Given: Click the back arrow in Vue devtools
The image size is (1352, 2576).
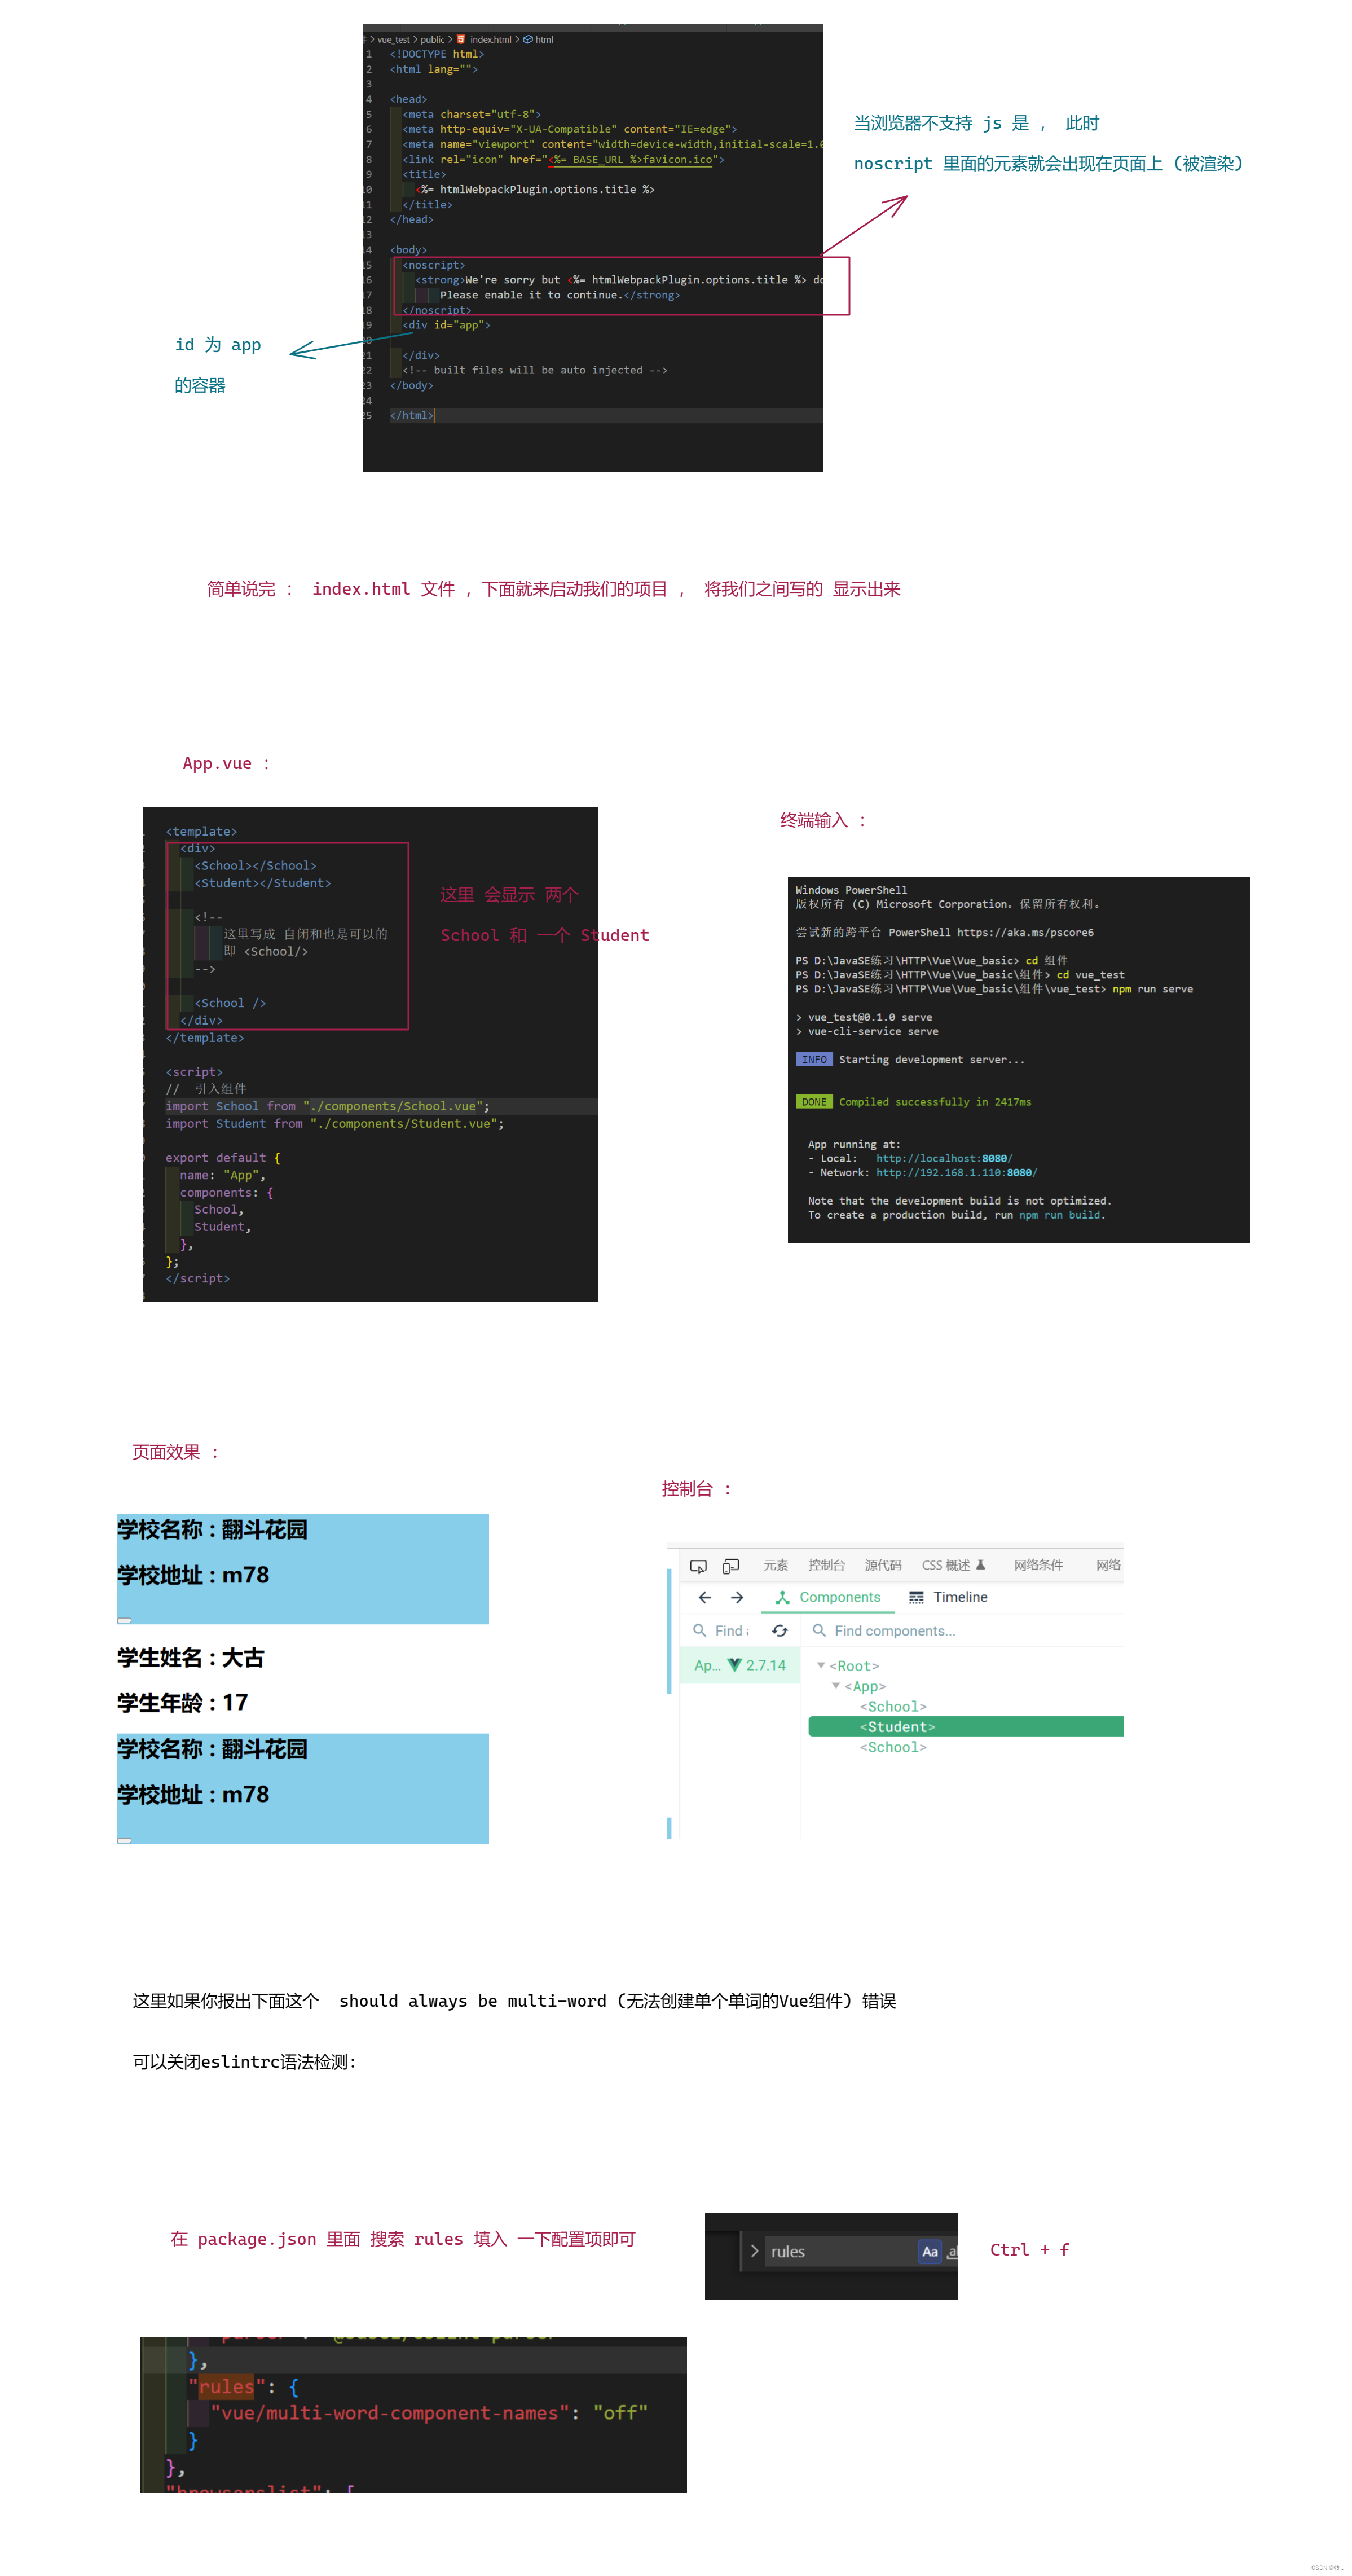Looking at the screenshot, I should coord(705,1597).
